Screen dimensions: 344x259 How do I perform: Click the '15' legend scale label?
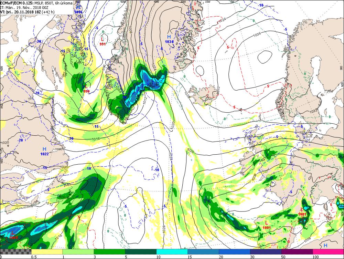190,257
